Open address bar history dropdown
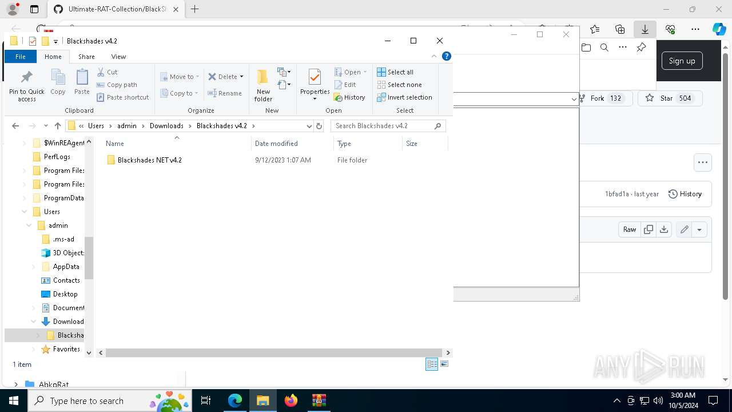This screenshot has height=412, width=732. tap(309, 126)
